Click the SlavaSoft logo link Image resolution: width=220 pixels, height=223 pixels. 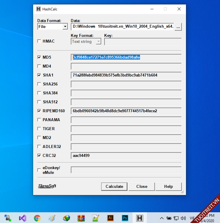pyautogui.click(x=47, y=186)
